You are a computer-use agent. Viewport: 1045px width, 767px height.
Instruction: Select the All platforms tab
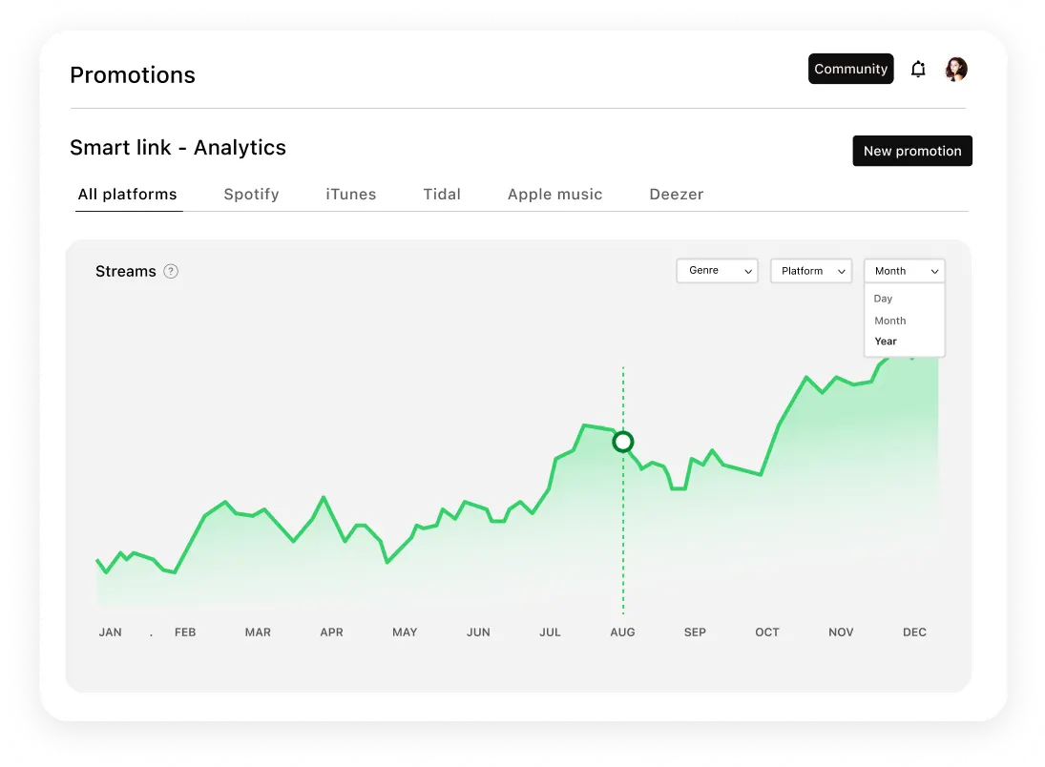(x=128, y=194)
